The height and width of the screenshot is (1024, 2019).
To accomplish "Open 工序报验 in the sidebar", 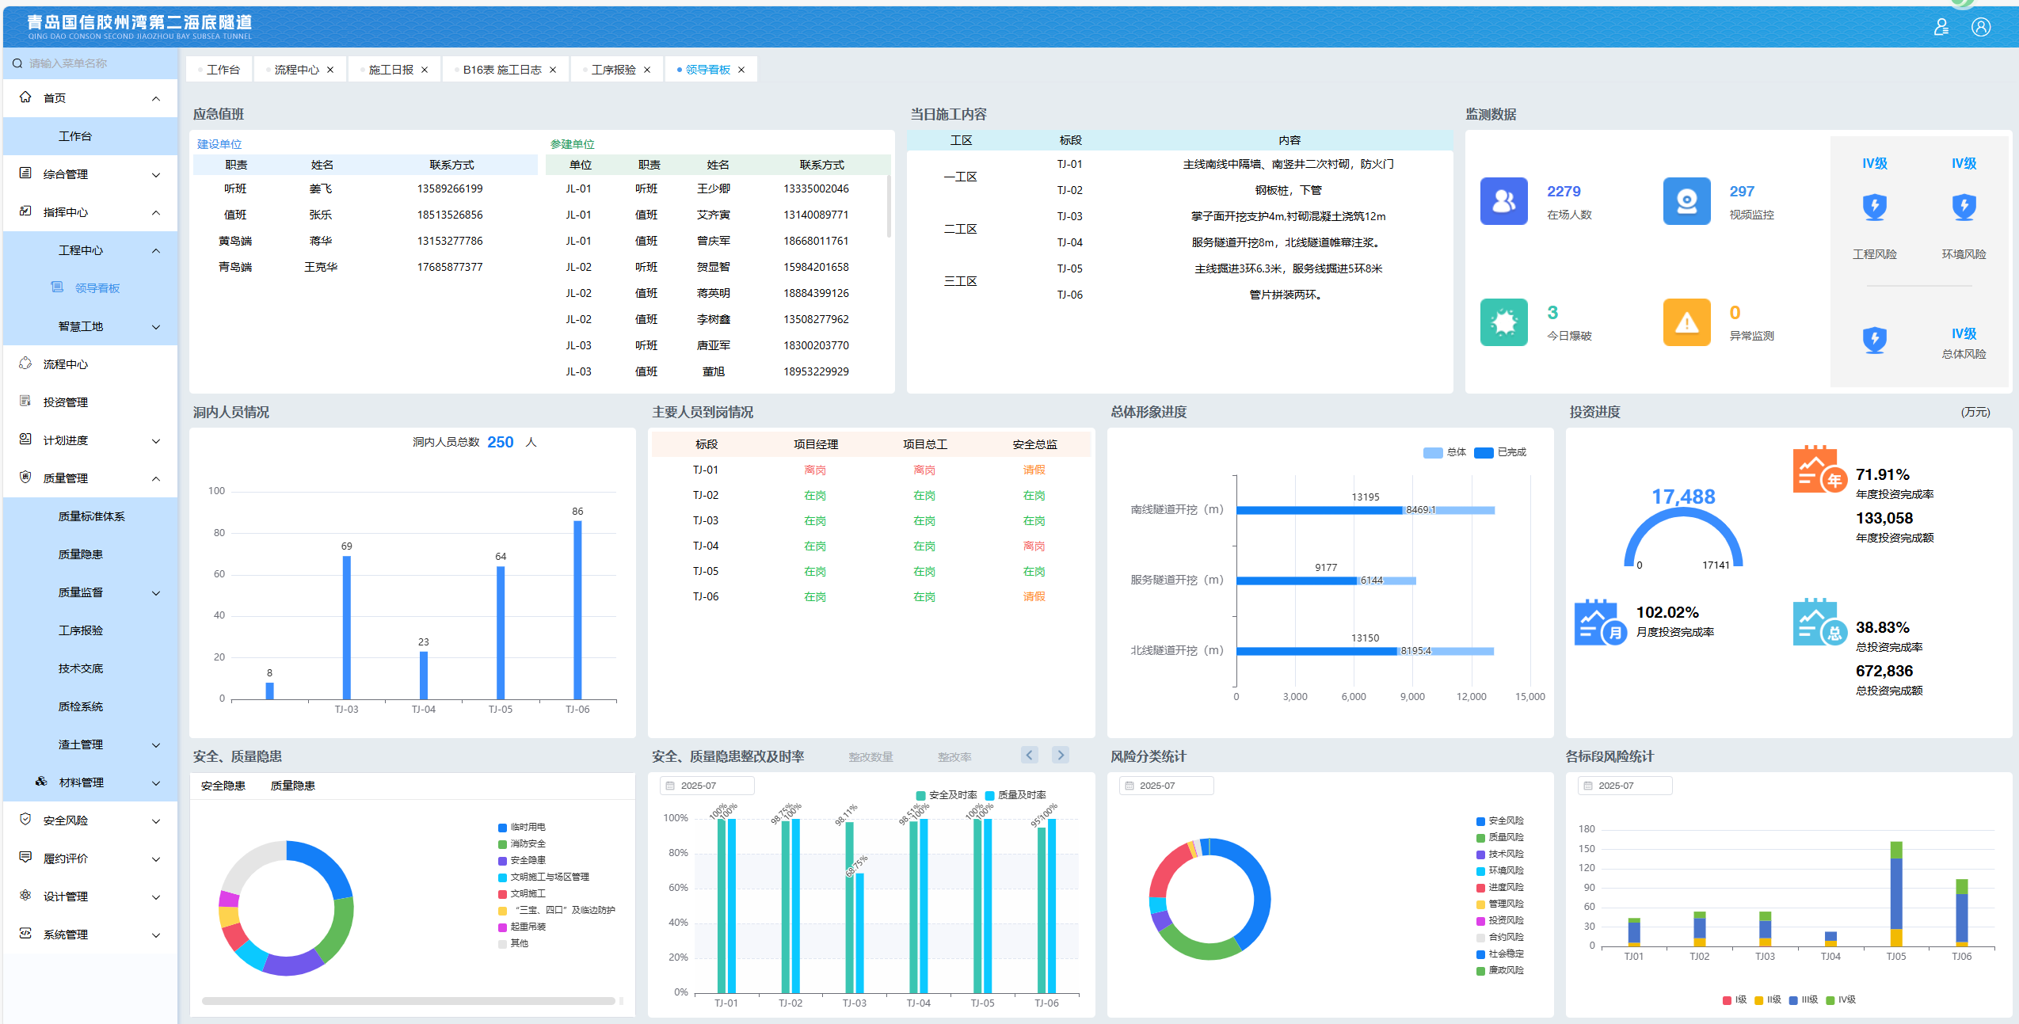I will coord(81,630).
